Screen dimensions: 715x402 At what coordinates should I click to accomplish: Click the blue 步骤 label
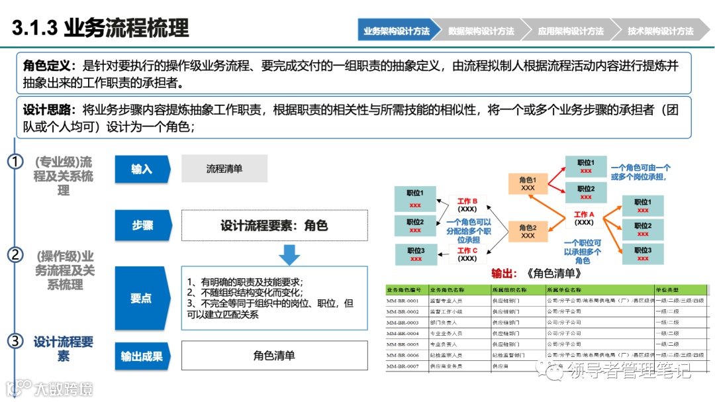click(x=143, y=225)
